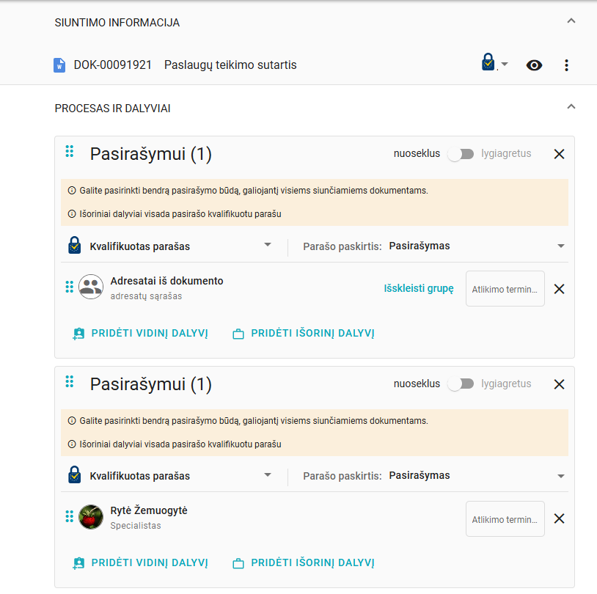This screenshot has height=594, width=597.
Task: Click the Word document icon beside DOK-00091921
Action: click(x=60, y=65)
